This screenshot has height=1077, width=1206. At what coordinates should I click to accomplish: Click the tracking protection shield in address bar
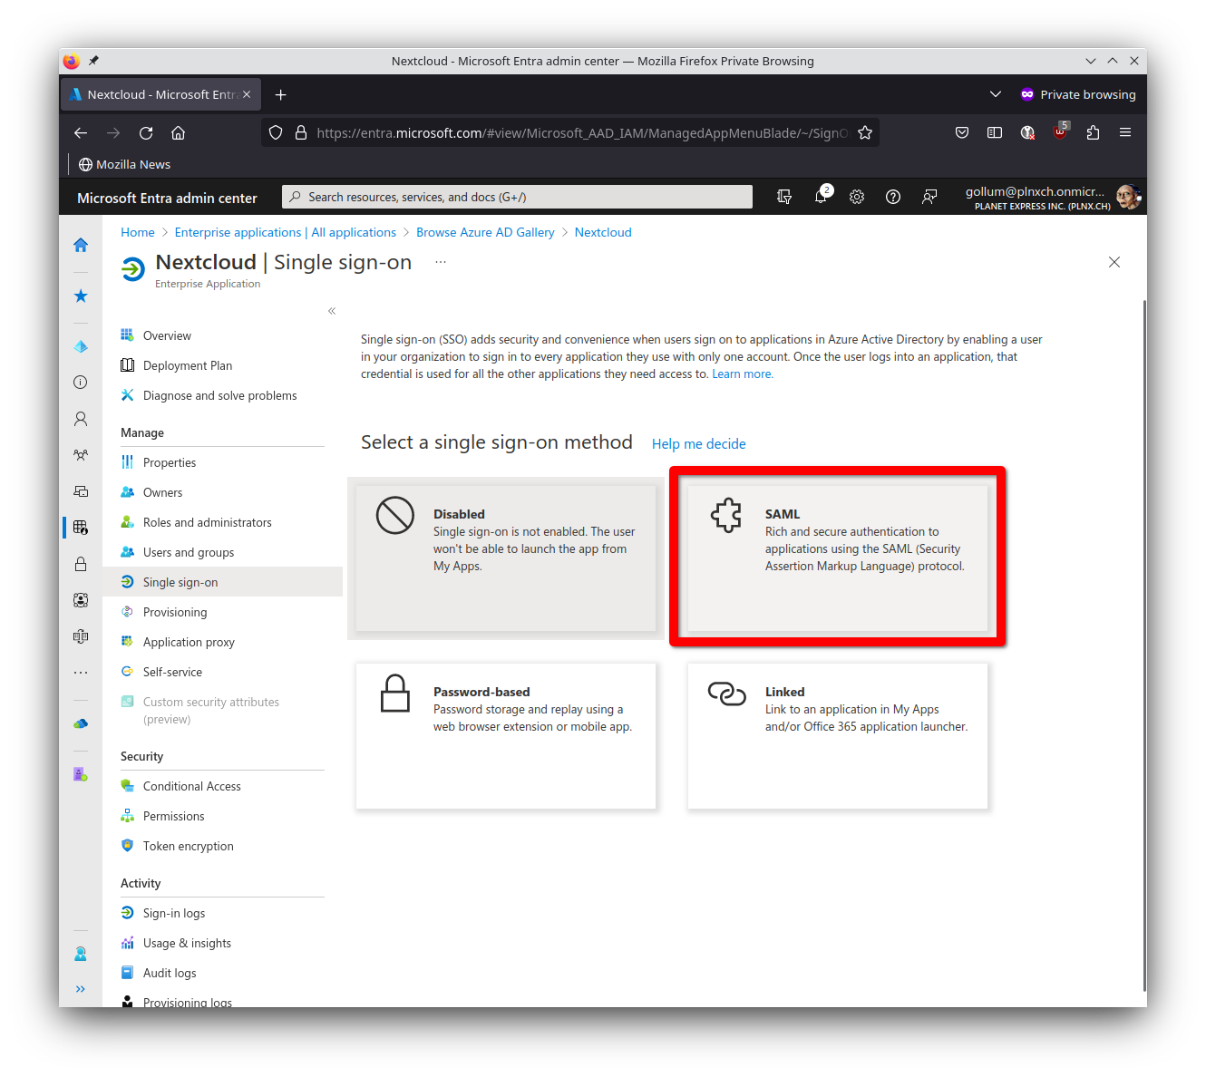[275, 132]
